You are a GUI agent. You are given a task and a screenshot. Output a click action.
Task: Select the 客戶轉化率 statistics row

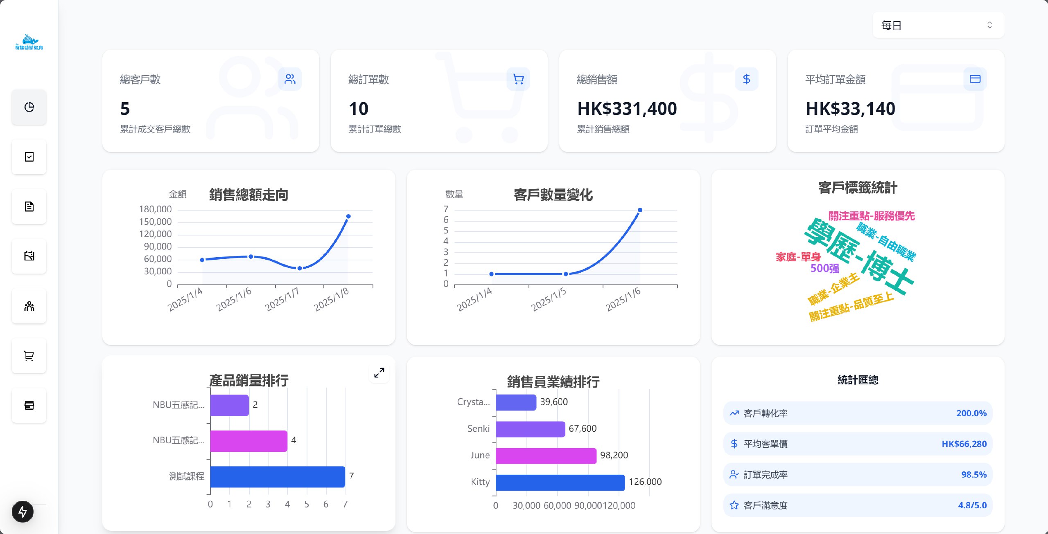pyautogui.click(x=858, y=413)
